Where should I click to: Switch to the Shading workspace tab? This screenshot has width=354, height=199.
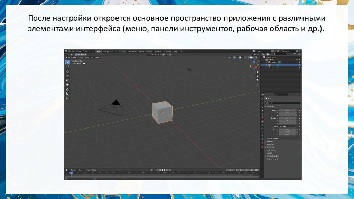point(141,51)
